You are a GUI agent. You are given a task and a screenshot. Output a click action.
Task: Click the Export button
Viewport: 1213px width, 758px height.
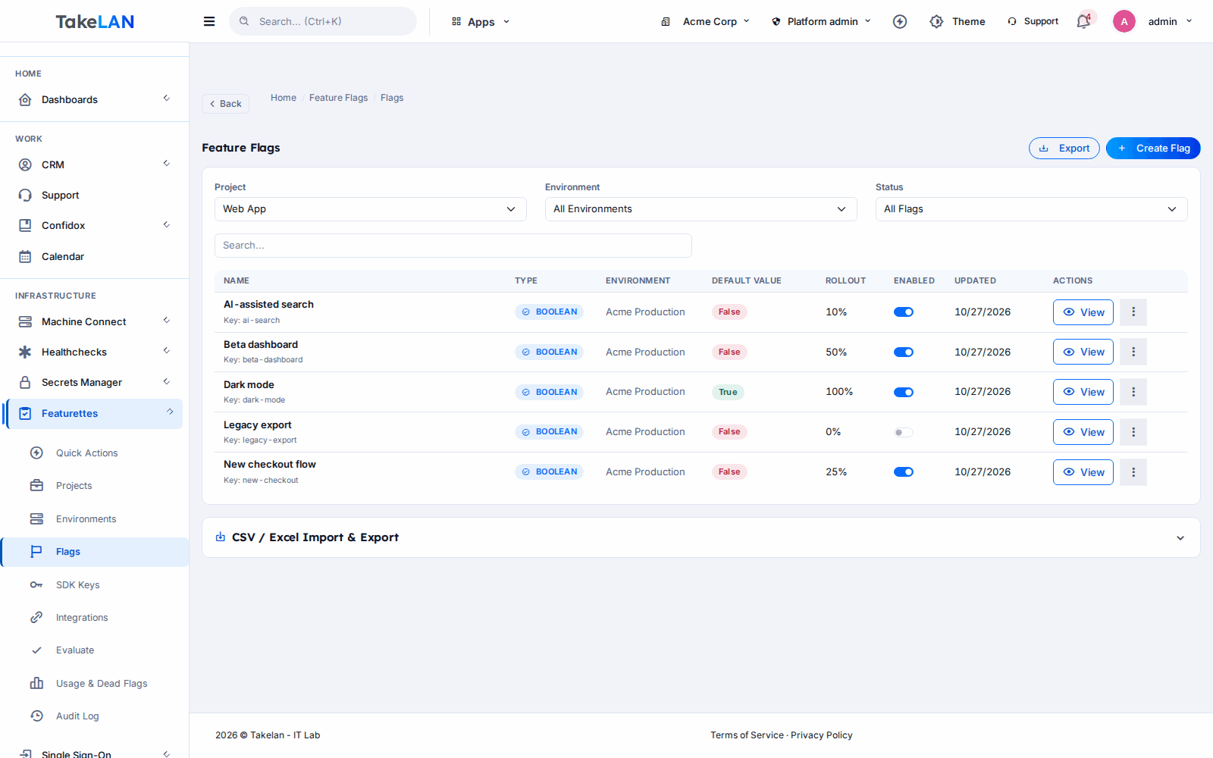pyautogui.click(x=1064, y=149)
